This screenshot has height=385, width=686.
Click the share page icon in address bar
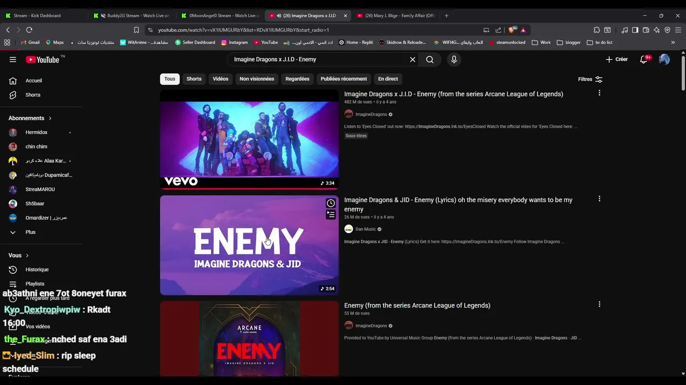click(x=498, y=30)
